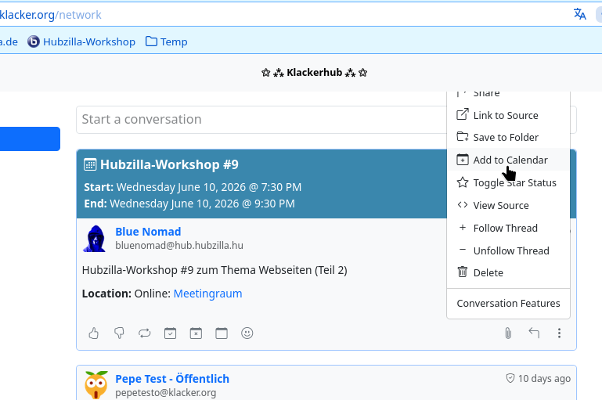Open Pepe Test - Öffentlich profile link

[172, 379]
